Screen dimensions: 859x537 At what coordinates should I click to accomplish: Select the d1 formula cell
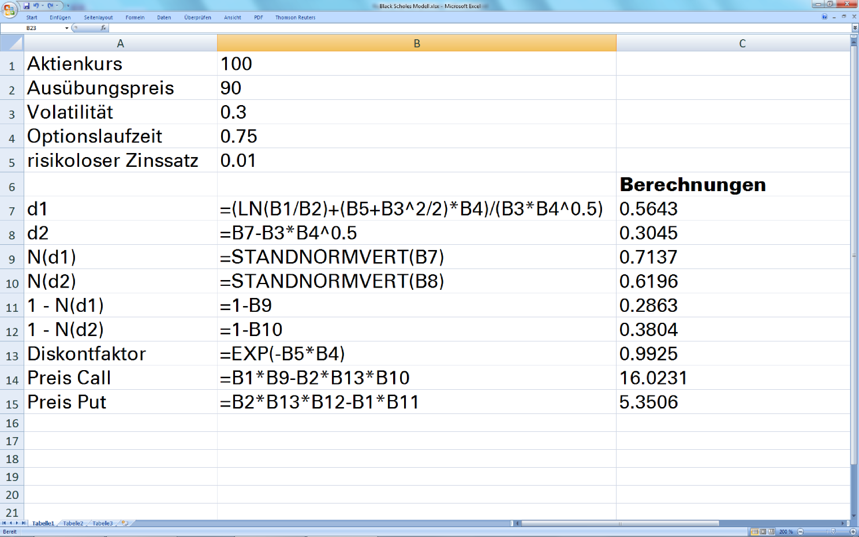[417, 208]
